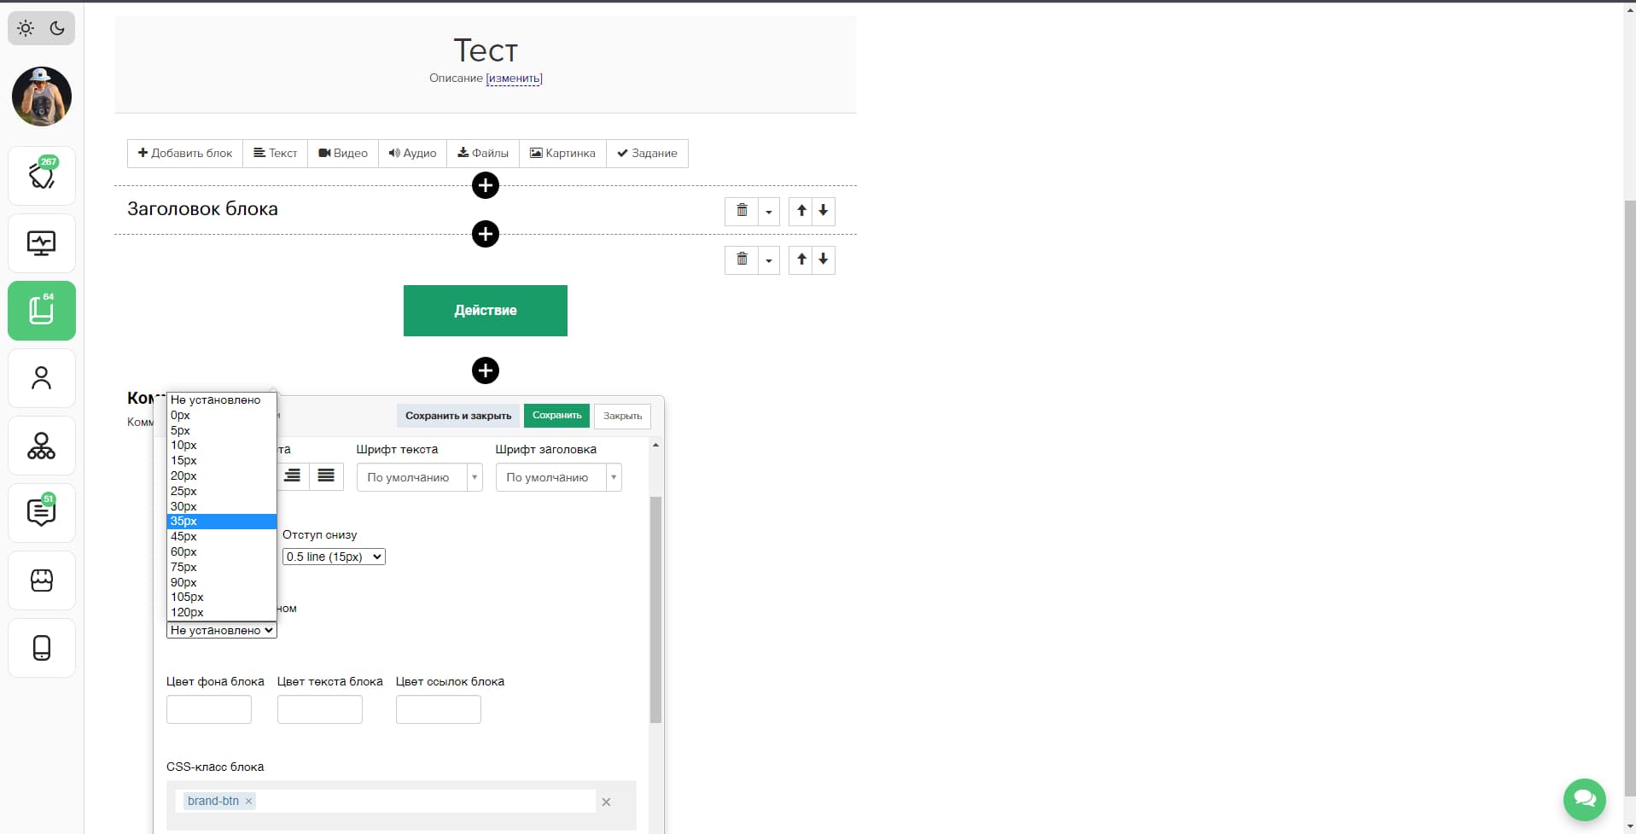The image size is (1636, 834).
Task: Open the Отступ снизу dropdown
Action: [334, 557]
